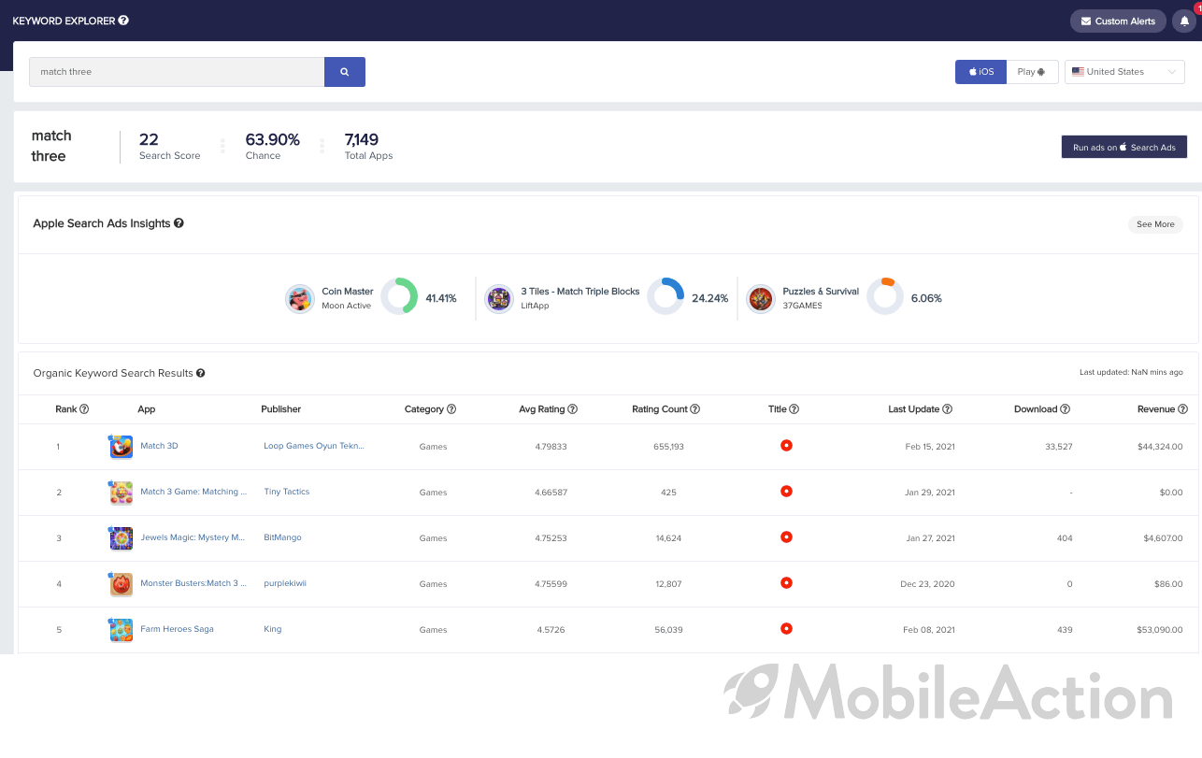The image size is (1202, 758).
Task: Open the Match 3D app link
Action: pyautogui.click(x=159, y=446)
